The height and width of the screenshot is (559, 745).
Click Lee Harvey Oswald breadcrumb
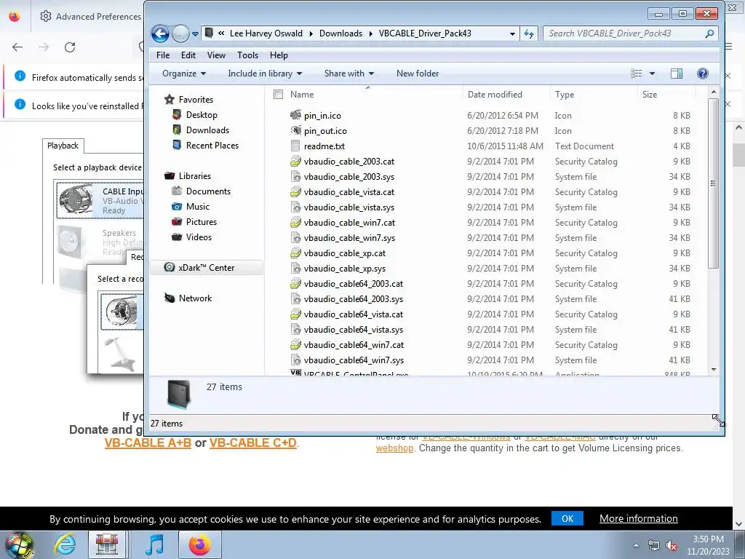tap(266, 33)
